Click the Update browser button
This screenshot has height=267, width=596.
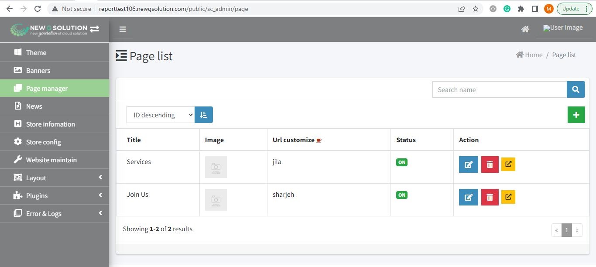coord(571,9)
